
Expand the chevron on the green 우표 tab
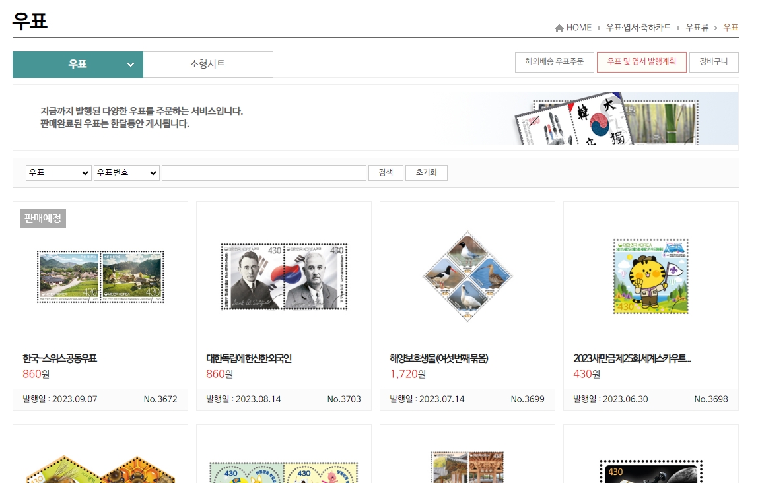[x=130, y=65]
